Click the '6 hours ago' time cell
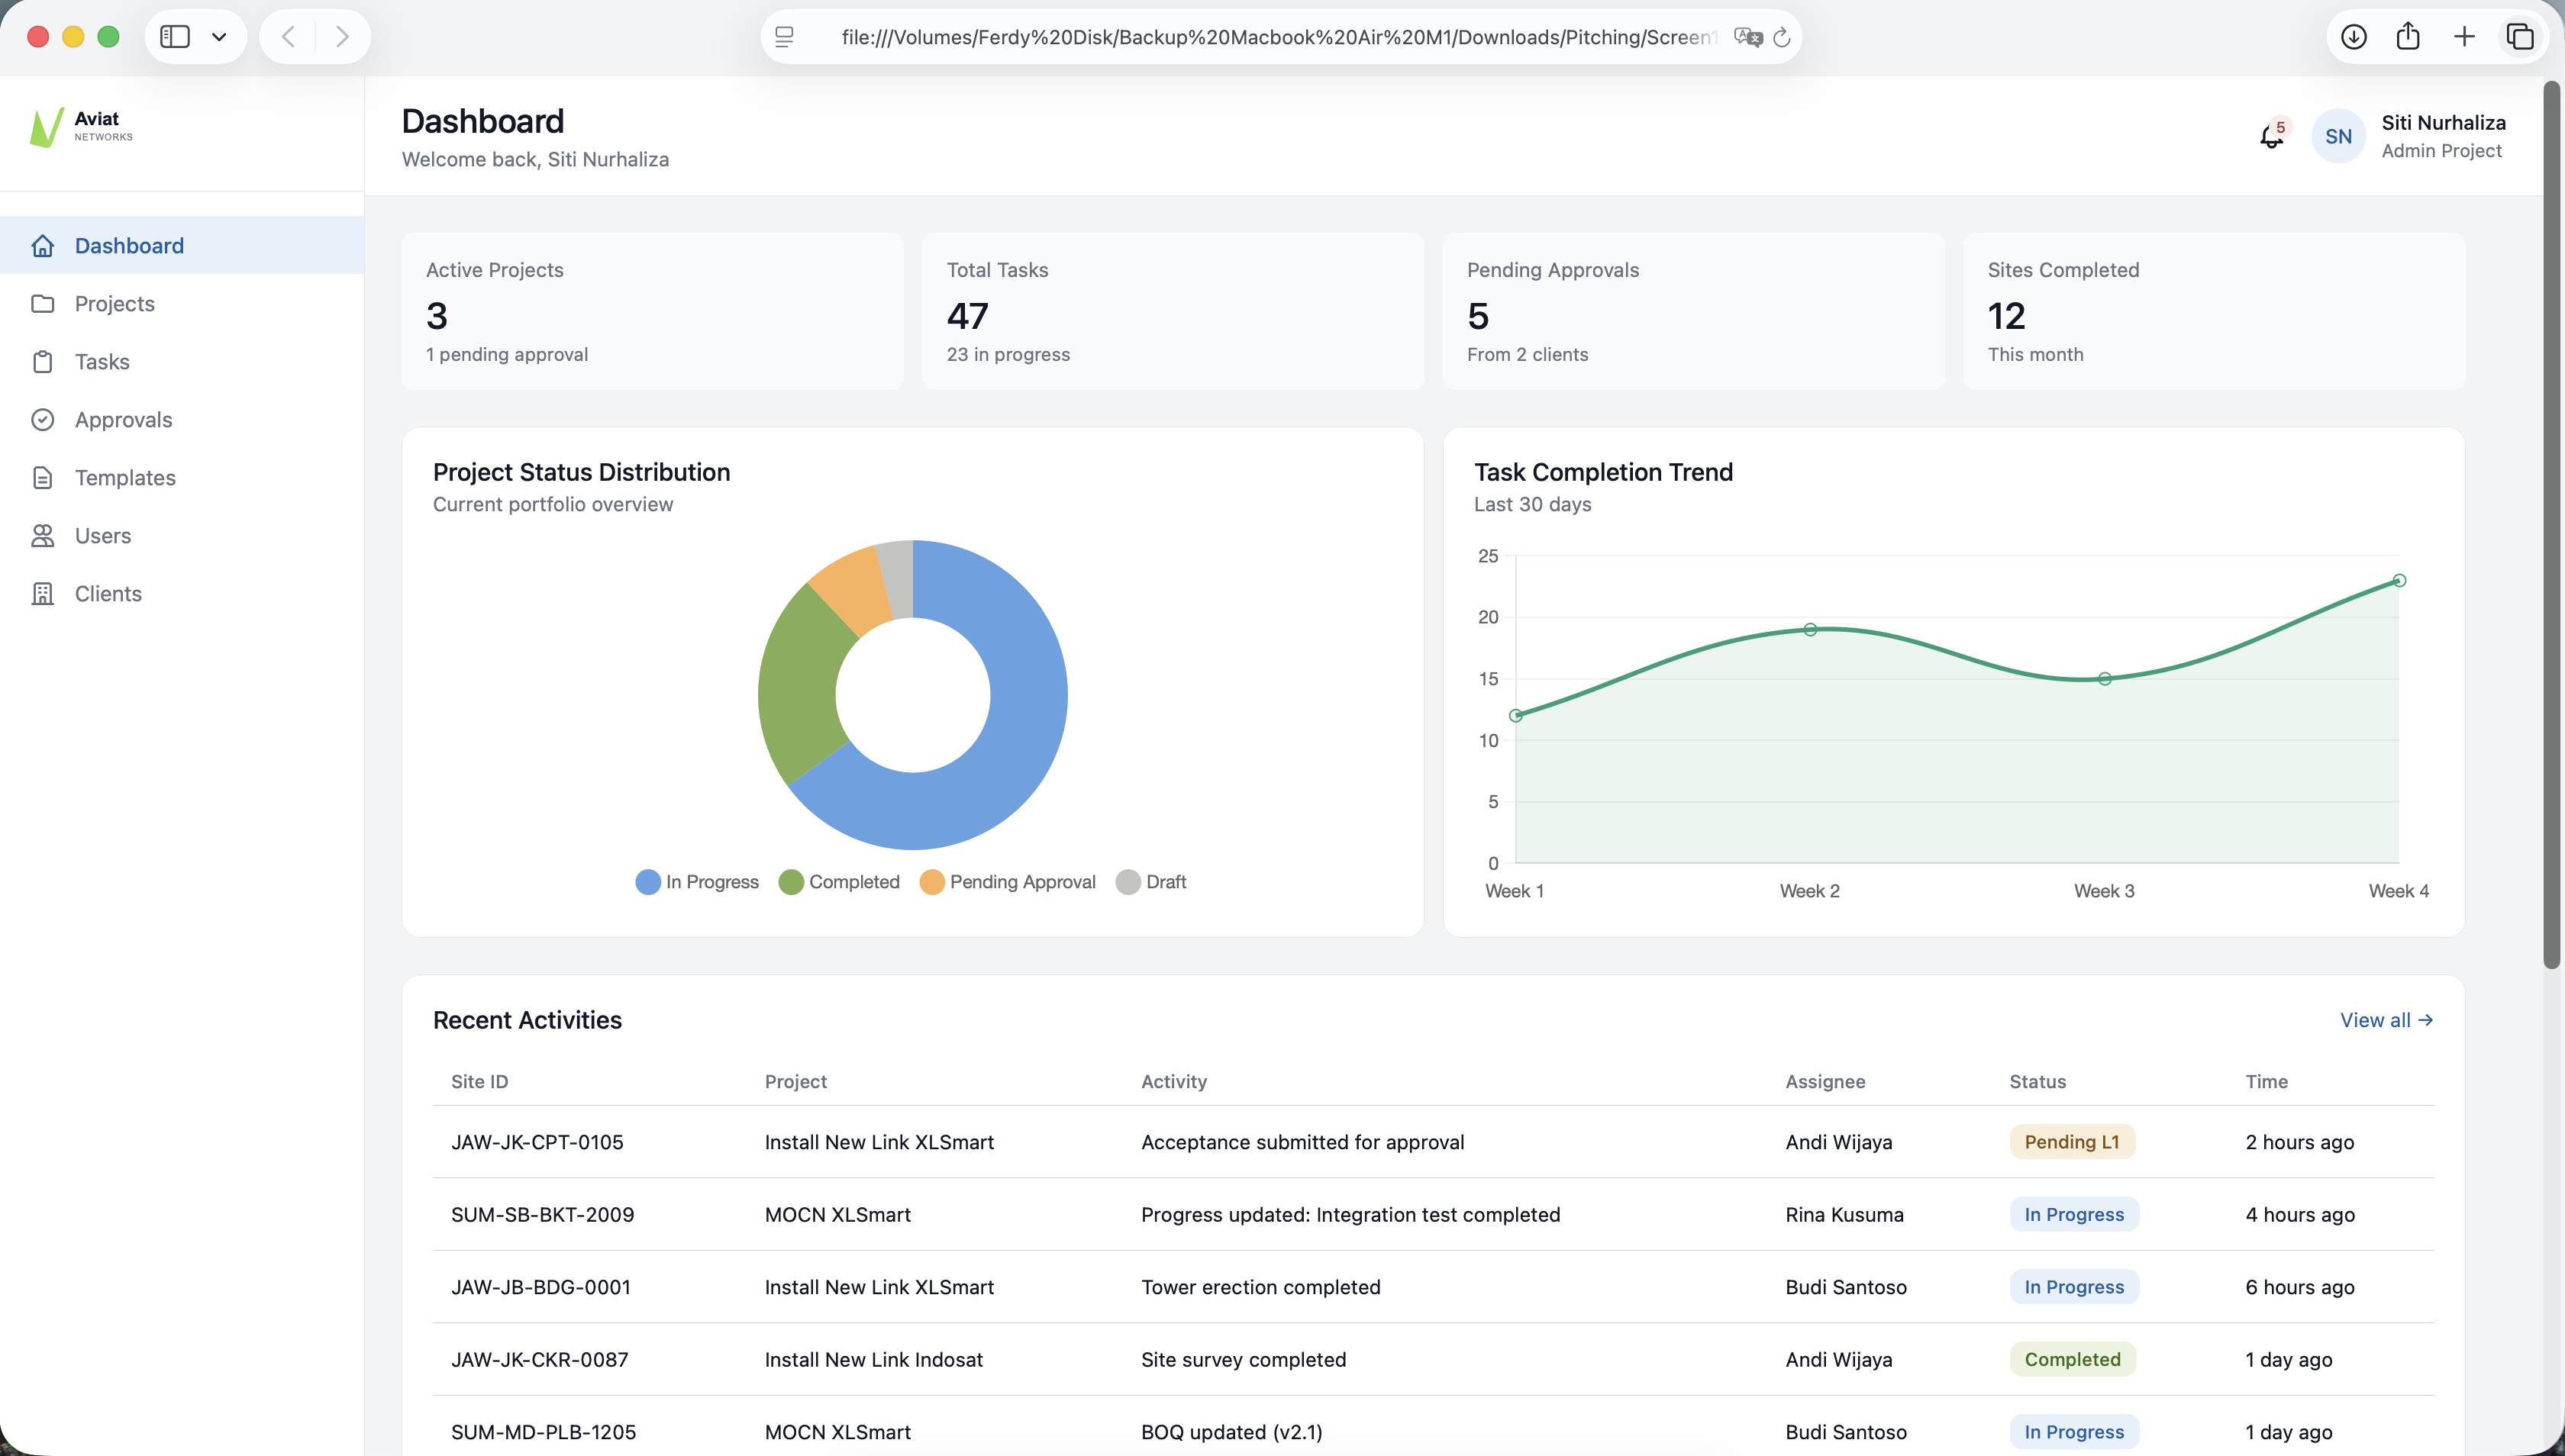Viewport: 2565px width, 1456px height. click(x=2299, y=1287)
